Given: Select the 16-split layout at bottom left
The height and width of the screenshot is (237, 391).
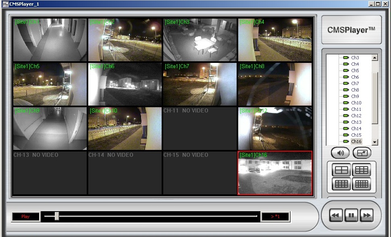Looking at the screenshot, I should [341, 184].
